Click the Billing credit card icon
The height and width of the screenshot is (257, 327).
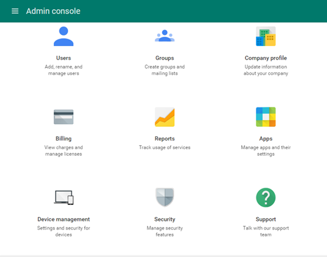64,117
